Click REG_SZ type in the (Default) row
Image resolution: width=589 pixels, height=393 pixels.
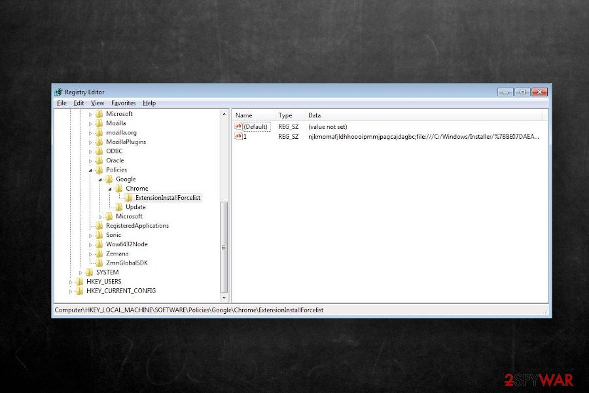point(288,127)
